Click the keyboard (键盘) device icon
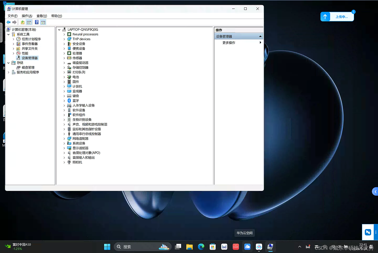The image size is (378, 253). point(69,96)
